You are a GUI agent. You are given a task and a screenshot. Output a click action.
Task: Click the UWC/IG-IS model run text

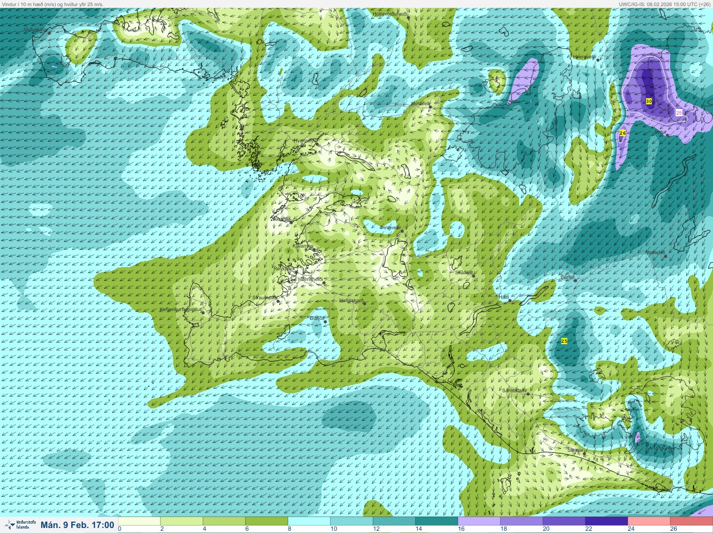click(664, 4)
